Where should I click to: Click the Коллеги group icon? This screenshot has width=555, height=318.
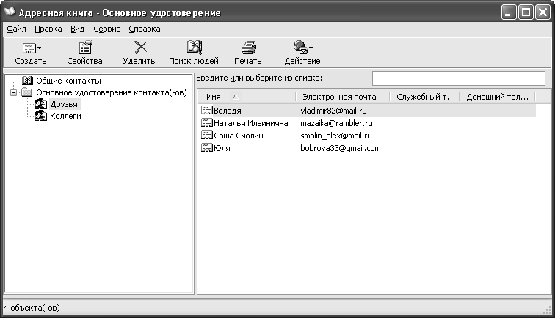pyautogui.click(x=41, y=116)
